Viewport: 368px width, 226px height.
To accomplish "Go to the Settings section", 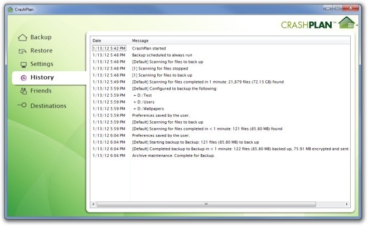I will (x=42, y=64).
